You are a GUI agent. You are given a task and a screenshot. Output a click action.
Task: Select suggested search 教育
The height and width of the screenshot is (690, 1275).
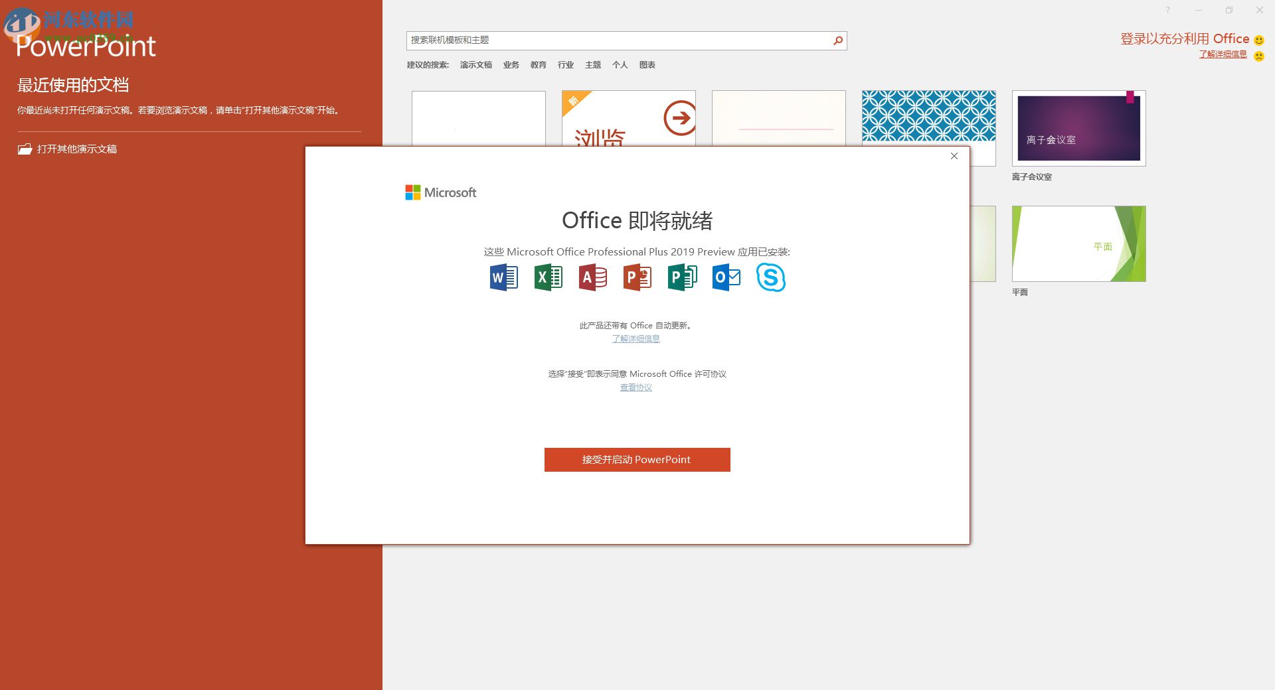[539, 65]
